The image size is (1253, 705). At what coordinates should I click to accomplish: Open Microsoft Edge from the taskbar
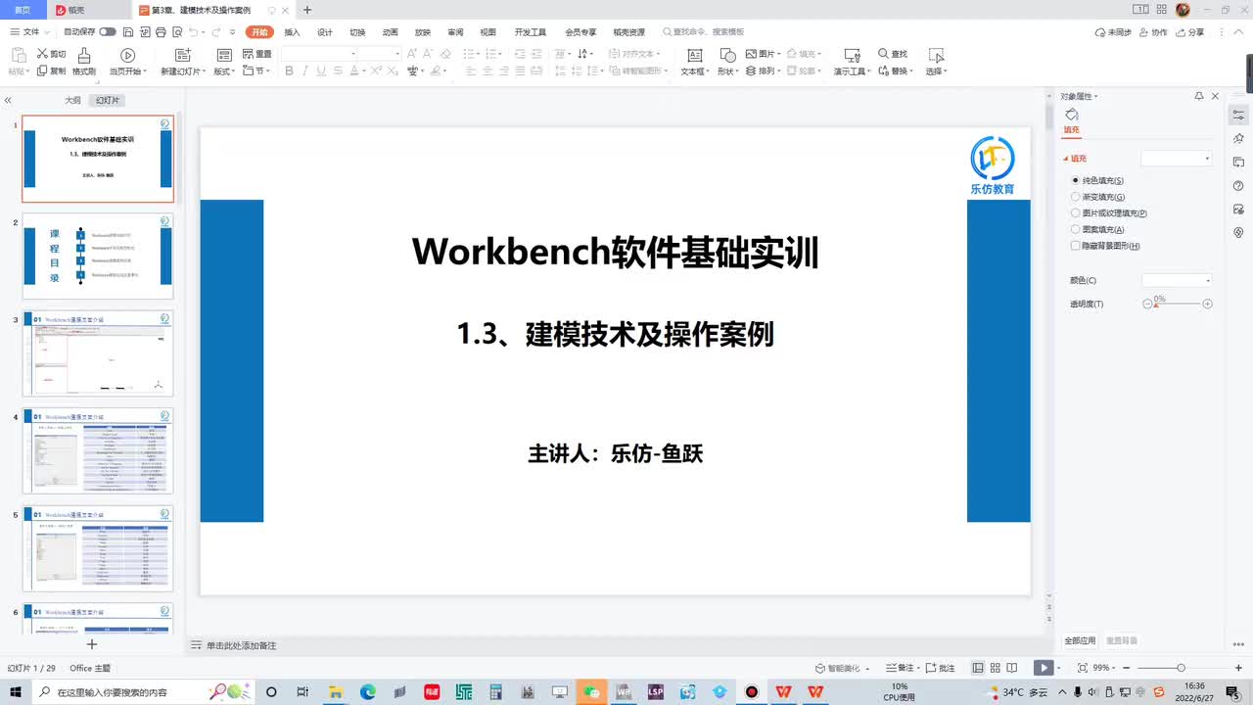point(368,691)
